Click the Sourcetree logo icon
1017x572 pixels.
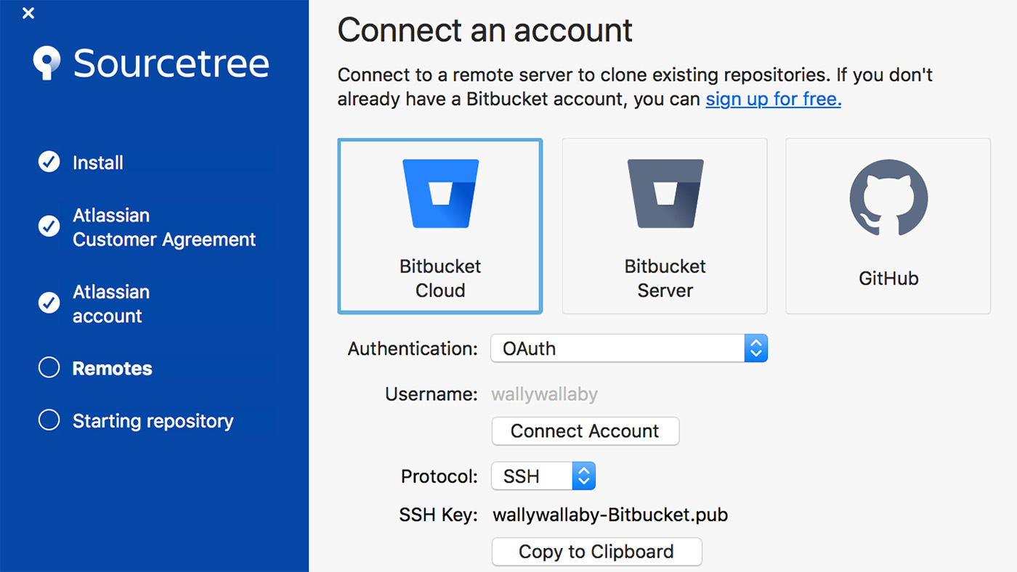(48, 63)
